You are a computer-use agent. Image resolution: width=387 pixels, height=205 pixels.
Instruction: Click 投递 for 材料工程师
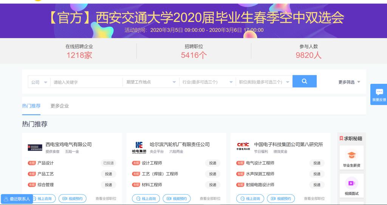[x=212, y=185]
